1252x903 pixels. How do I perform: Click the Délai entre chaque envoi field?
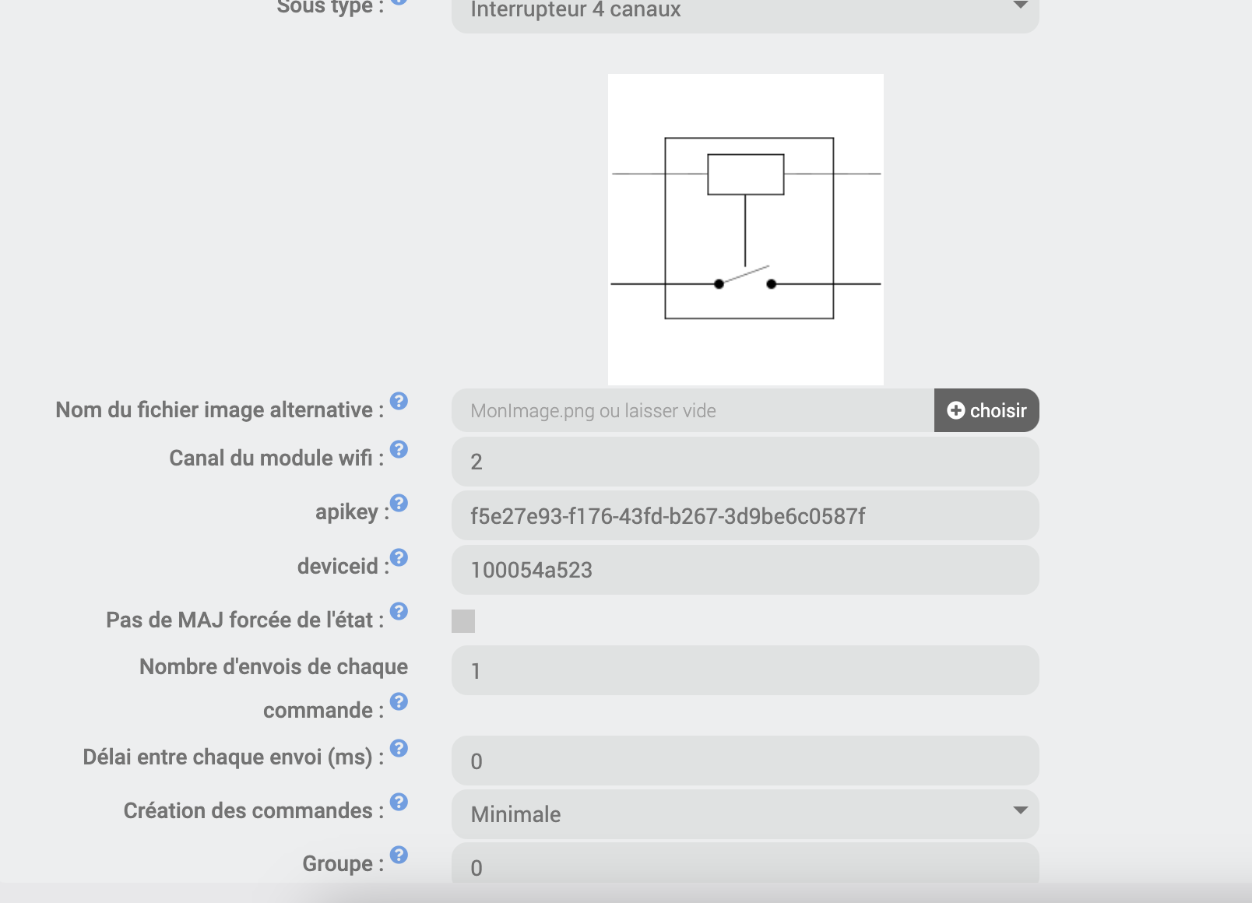tap(744, 761)
